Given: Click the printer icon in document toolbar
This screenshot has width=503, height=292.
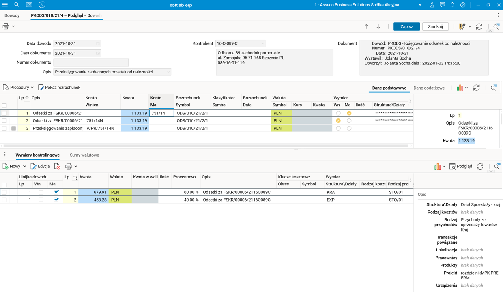Looking at the screenshot, I should click(6, 26).
